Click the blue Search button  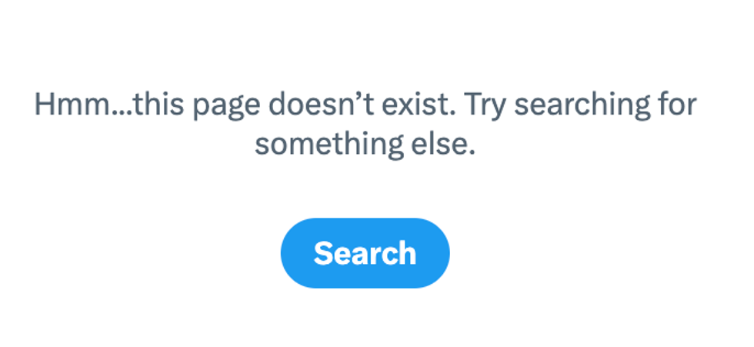click(365, 253)
